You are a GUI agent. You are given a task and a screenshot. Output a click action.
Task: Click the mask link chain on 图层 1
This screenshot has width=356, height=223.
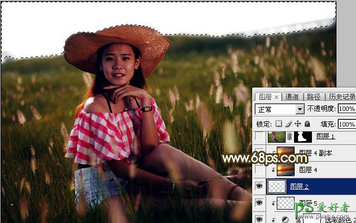tap(290, 137)
